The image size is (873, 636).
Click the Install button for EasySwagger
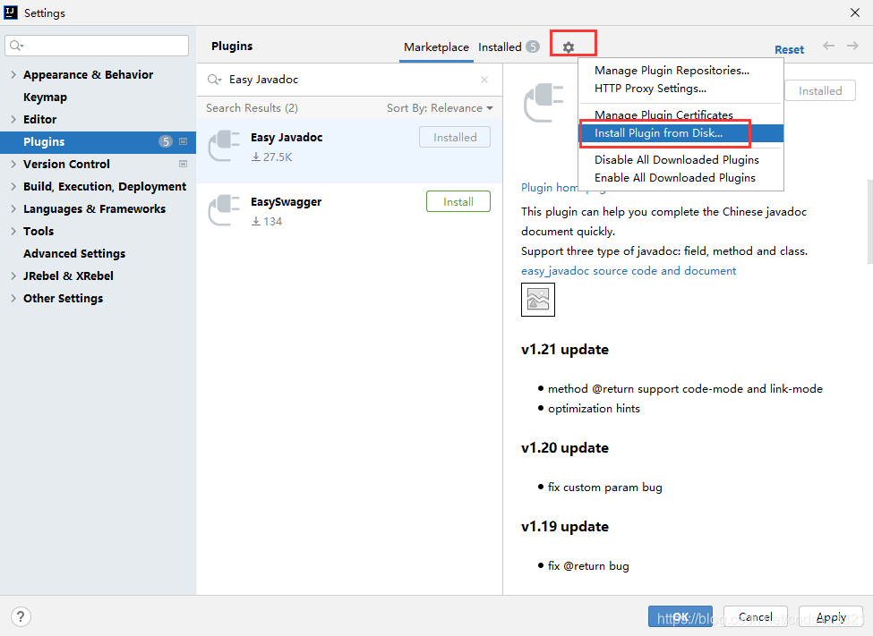[458, 201]
